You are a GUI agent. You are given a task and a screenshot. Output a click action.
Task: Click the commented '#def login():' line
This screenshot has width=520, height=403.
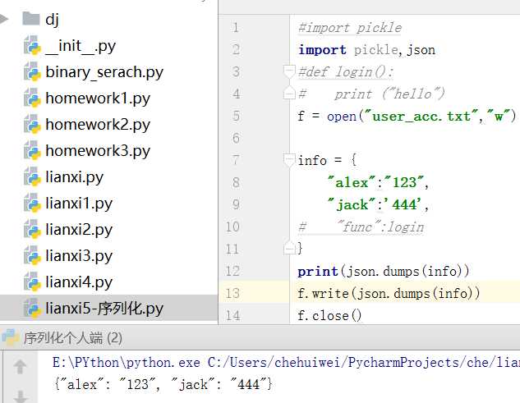pos(346,71)
